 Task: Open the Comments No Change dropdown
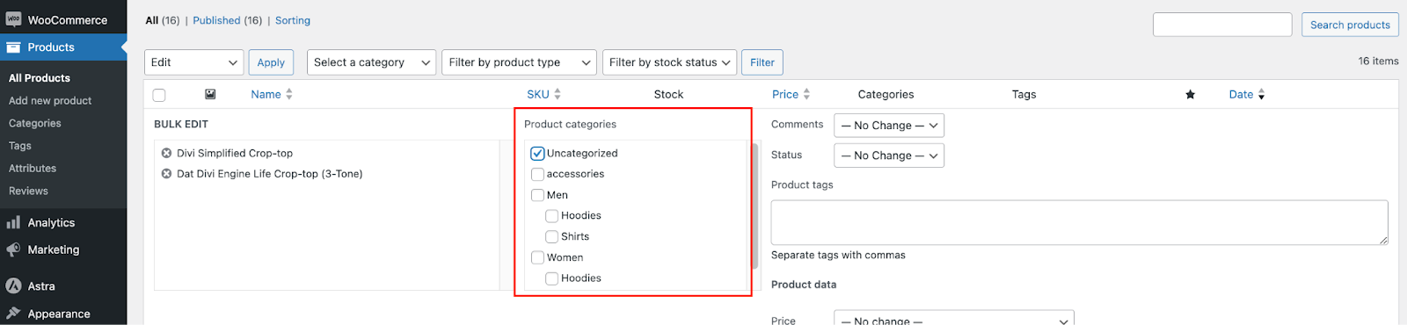(x=889, y=126)
